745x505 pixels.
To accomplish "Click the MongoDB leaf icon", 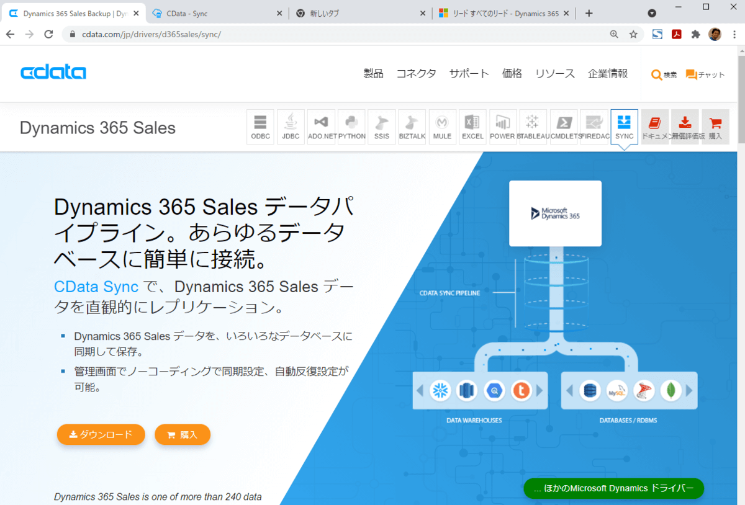I will [671, 390].
